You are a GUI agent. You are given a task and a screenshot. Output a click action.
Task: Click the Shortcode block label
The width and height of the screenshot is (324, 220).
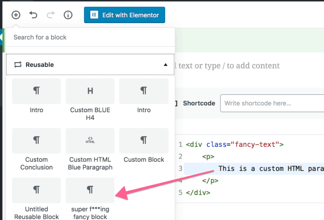point(199,103)
